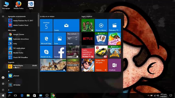Open the Minecraft tile
Viewport: 175px width, 98px height.
[x=73, y=65]
